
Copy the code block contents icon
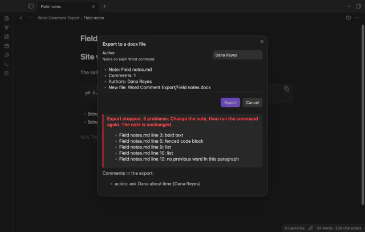click(x=286, y=89)
